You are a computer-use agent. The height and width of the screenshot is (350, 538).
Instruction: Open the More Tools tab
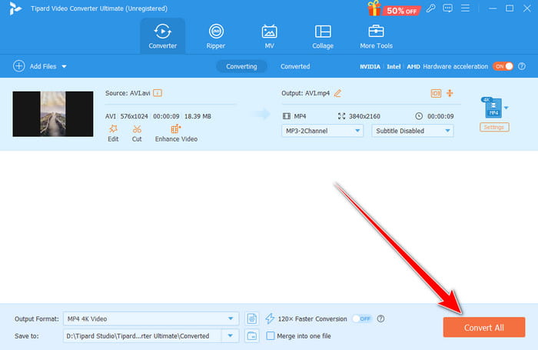click(x=376, y=36)
